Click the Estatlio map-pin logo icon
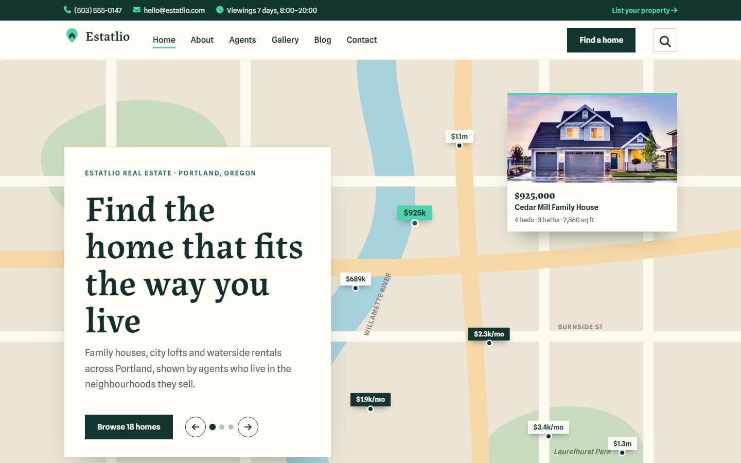Screen dimensions: 741x463 pyautogui.click(x=72, y=35)
